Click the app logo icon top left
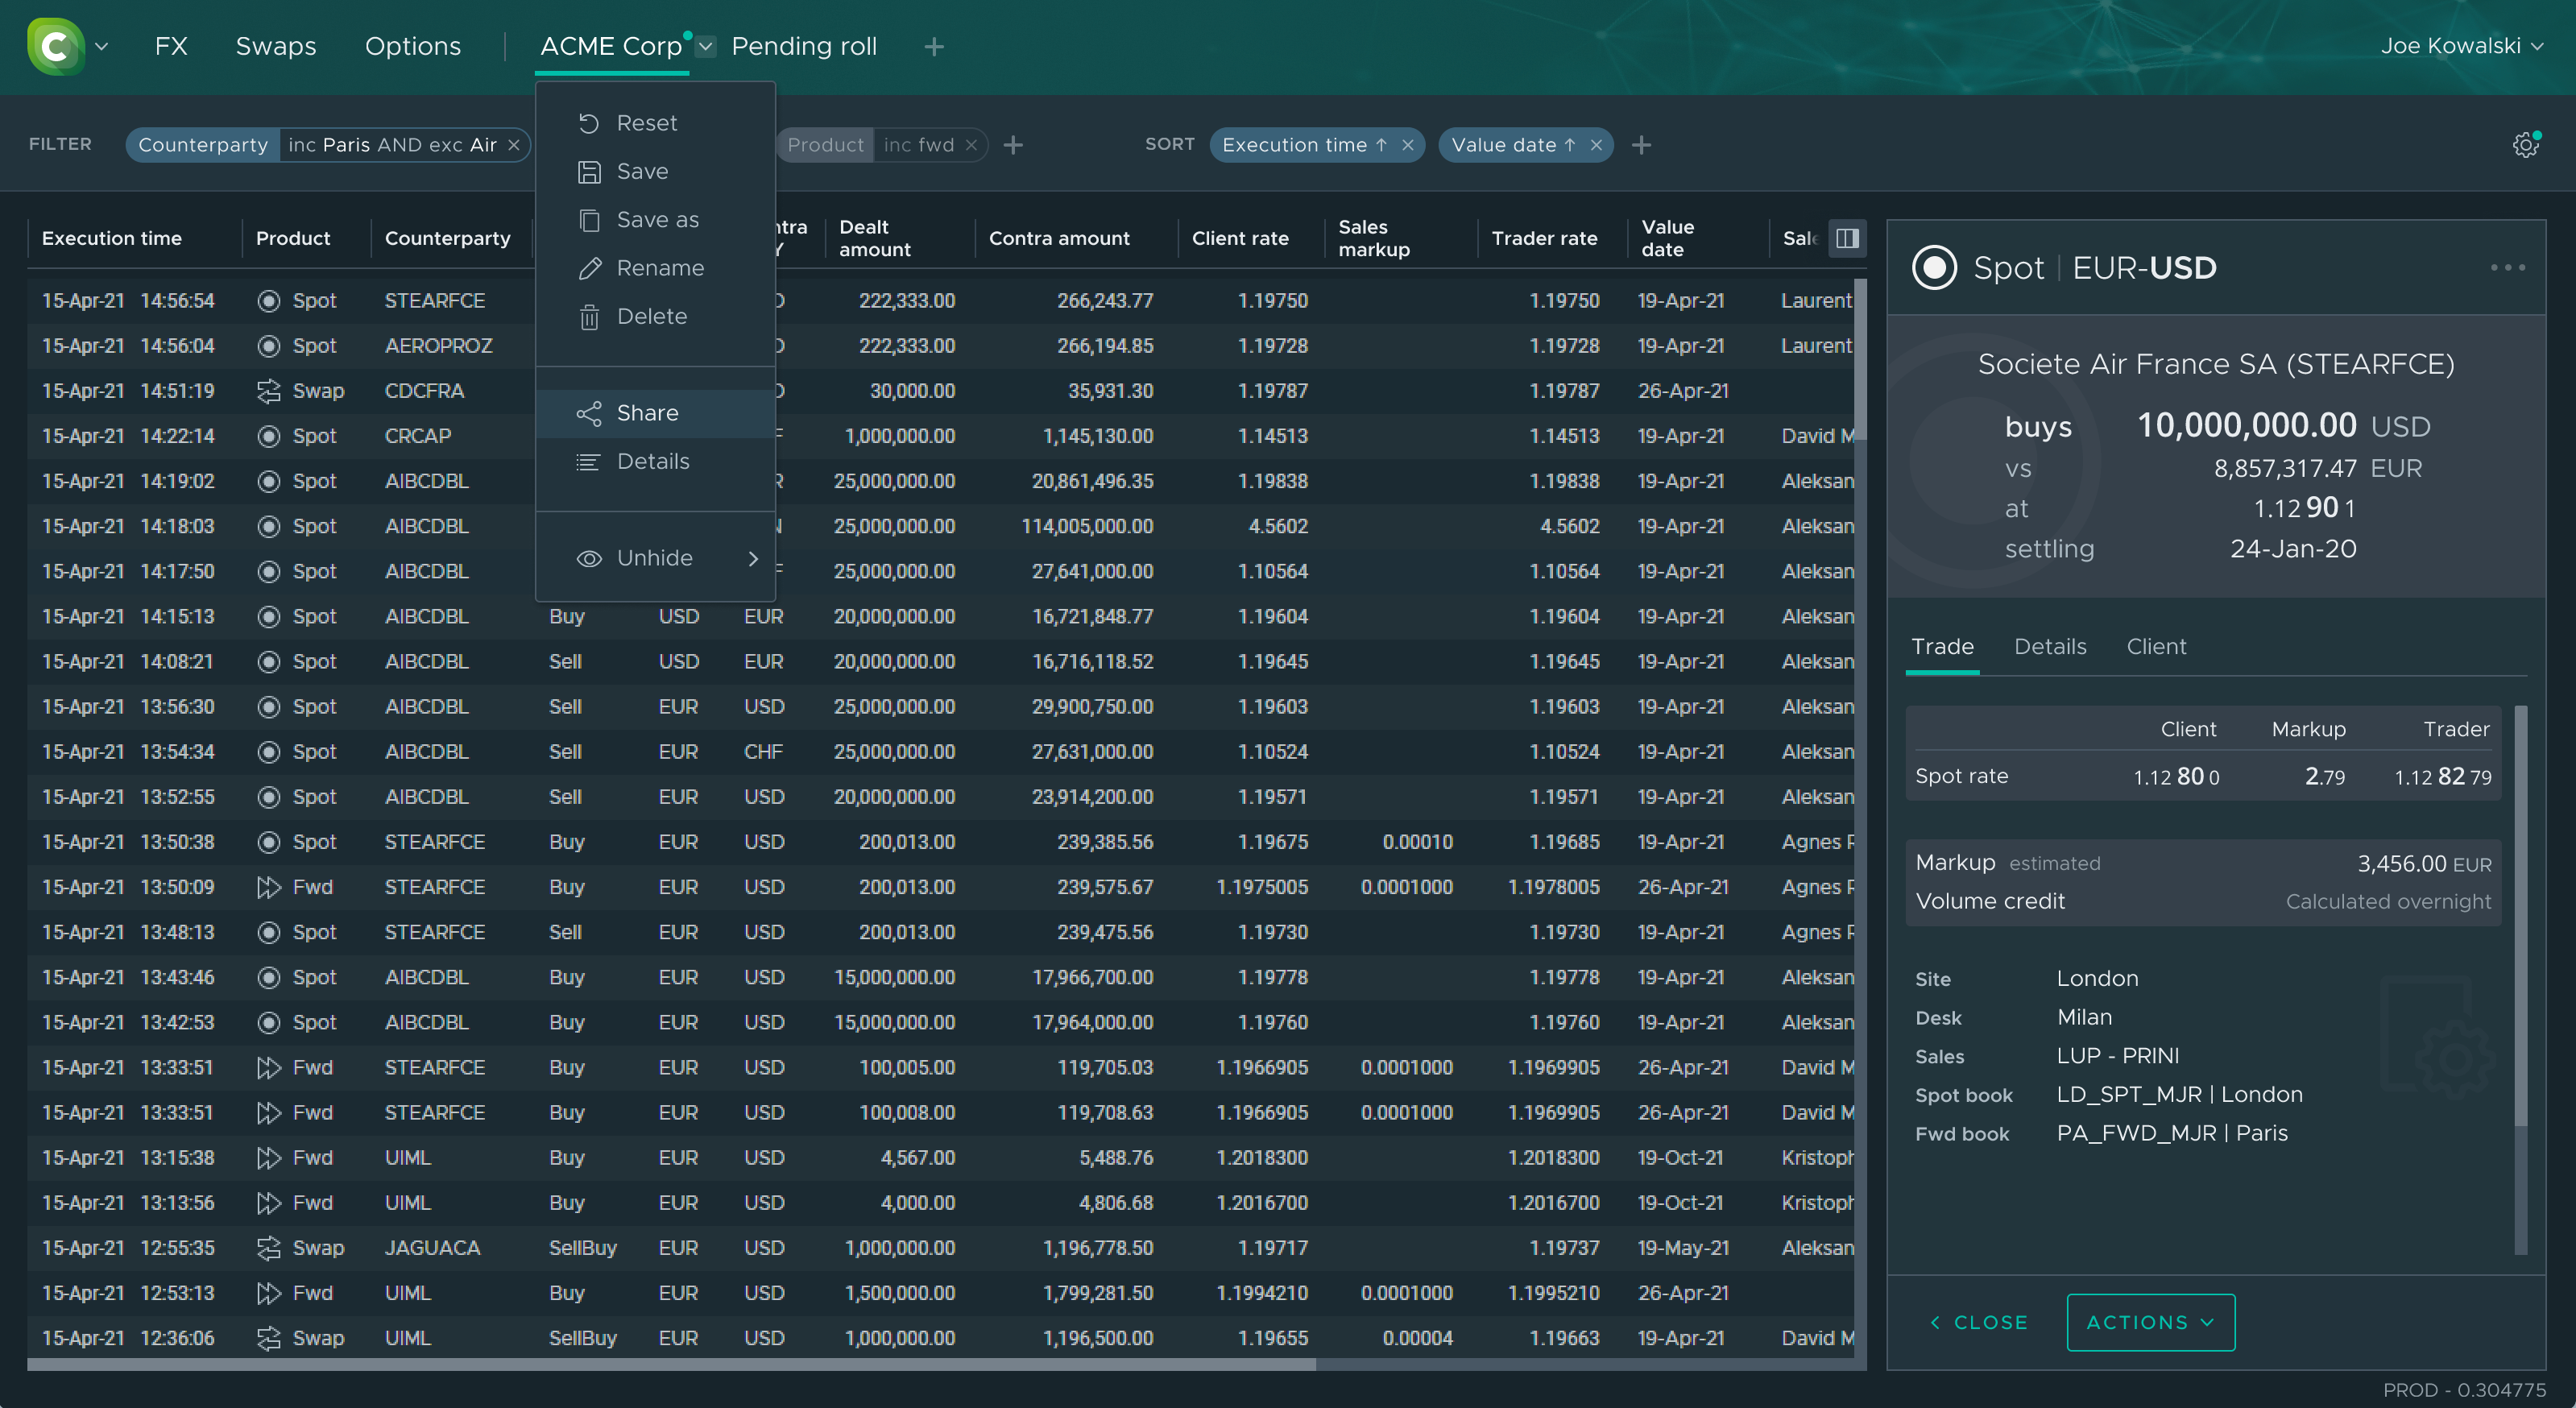Image resolution: width=2576 pixels, height=1408 pixels. pyautogui.click(x=56, y=46)
